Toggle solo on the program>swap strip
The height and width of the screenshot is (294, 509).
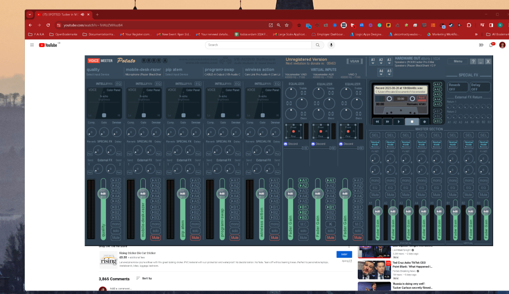pyautogui.click(x=235, y=231)
